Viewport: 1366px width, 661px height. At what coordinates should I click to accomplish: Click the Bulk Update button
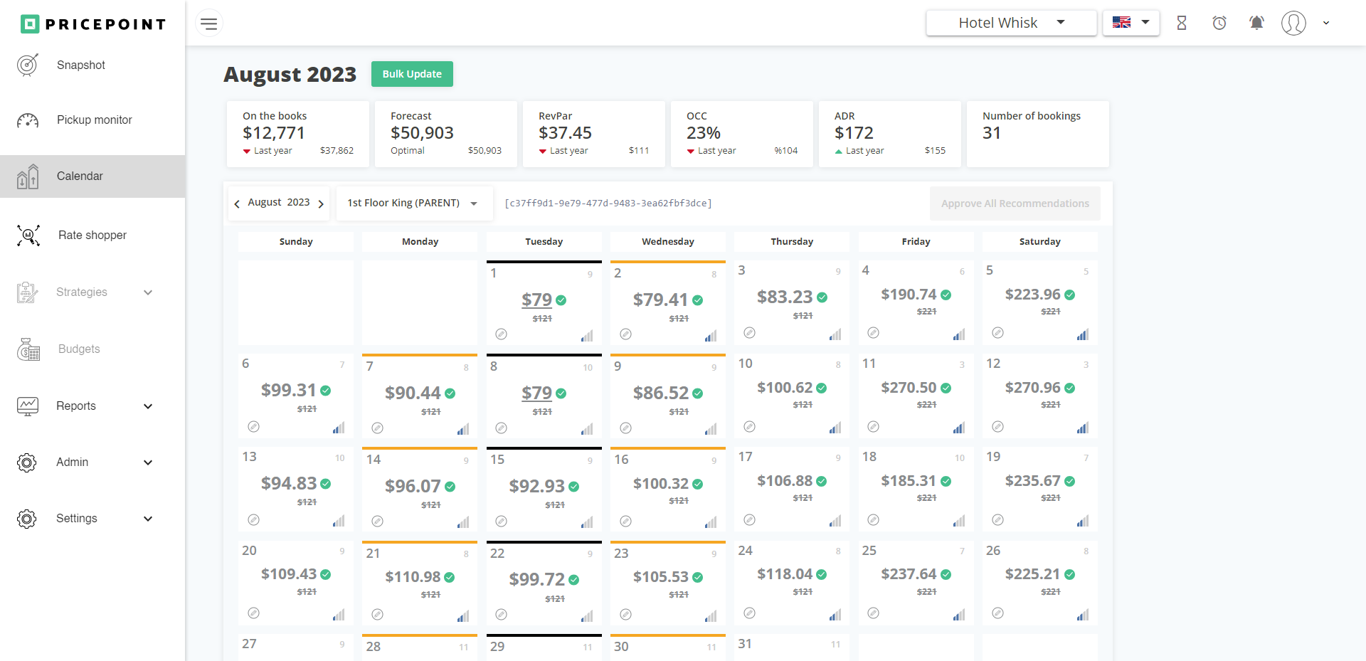pyautogui.click(x=412, y=74)
